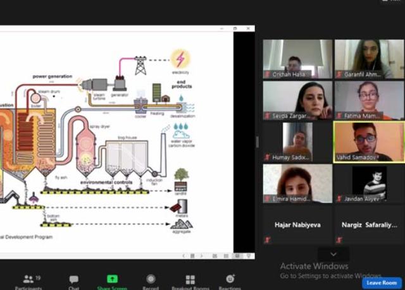Select Hajar Nabiyeva participant tile

pos(297,225)
